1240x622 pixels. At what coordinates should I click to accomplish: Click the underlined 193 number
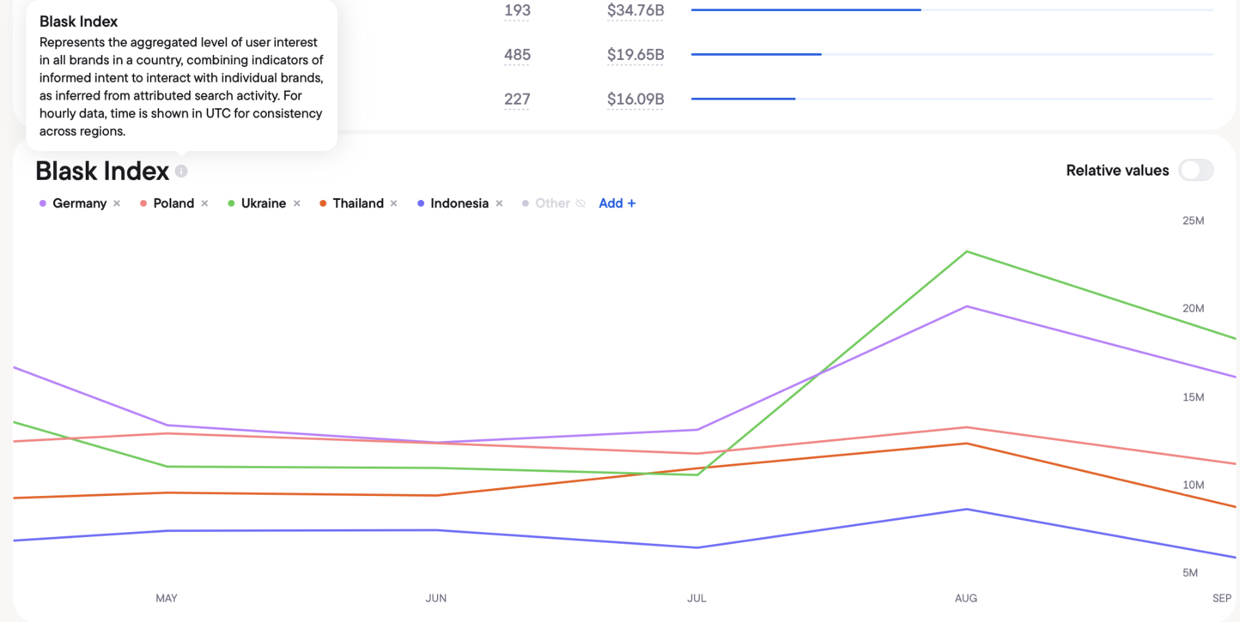click(517, 11)
